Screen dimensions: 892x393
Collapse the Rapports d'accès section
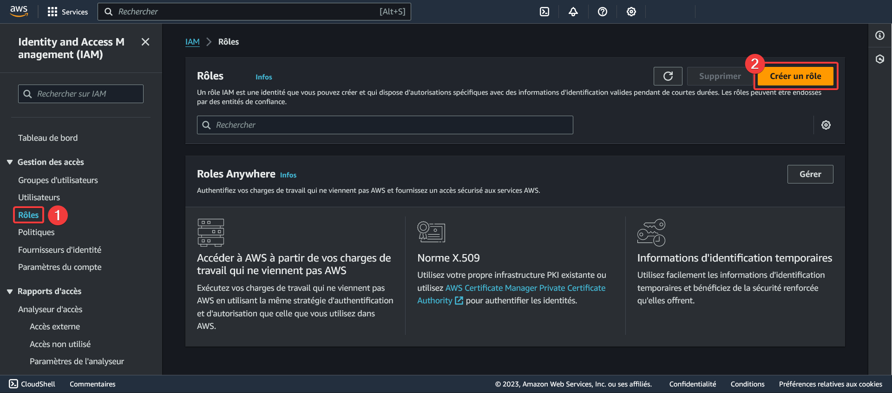pyautogui.click(x=10, y=291)
